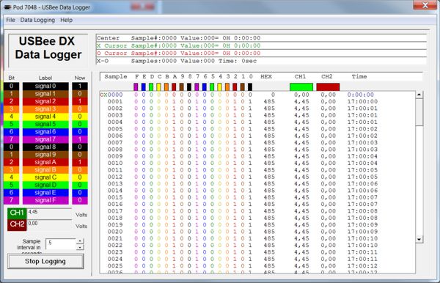This screenshot has height=283, width=440.
Task: Click the scroll down arrow of data list
Action: pos(419,239)
